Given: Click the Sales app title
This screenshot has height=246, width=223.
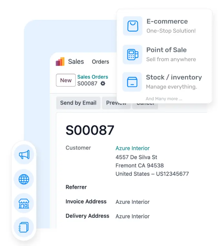Looking at the screenshot, I should coord(76,62).
